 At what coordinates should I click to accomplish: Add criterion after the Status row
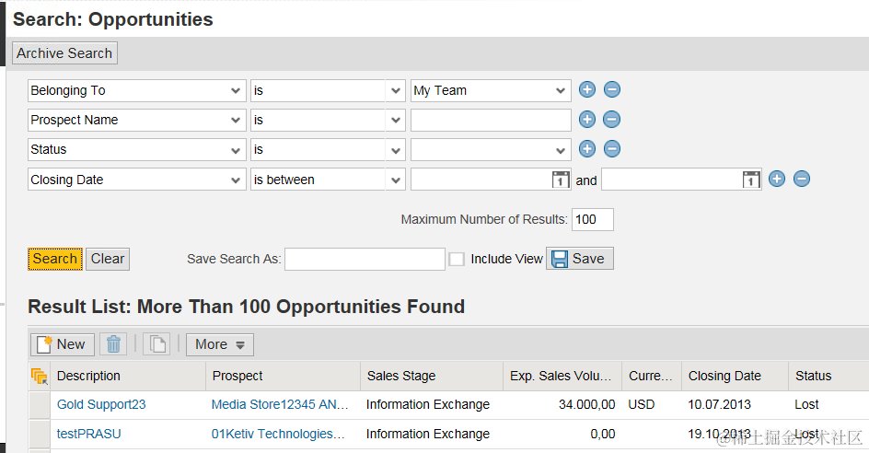pyautogui.click(x=587, y=149)
